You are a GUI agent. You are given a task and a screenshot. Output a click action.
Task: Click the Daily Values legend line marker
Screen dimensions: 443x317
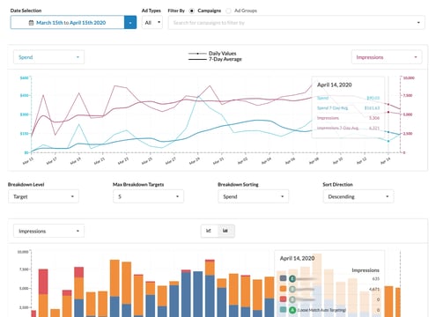pos(197,54)
